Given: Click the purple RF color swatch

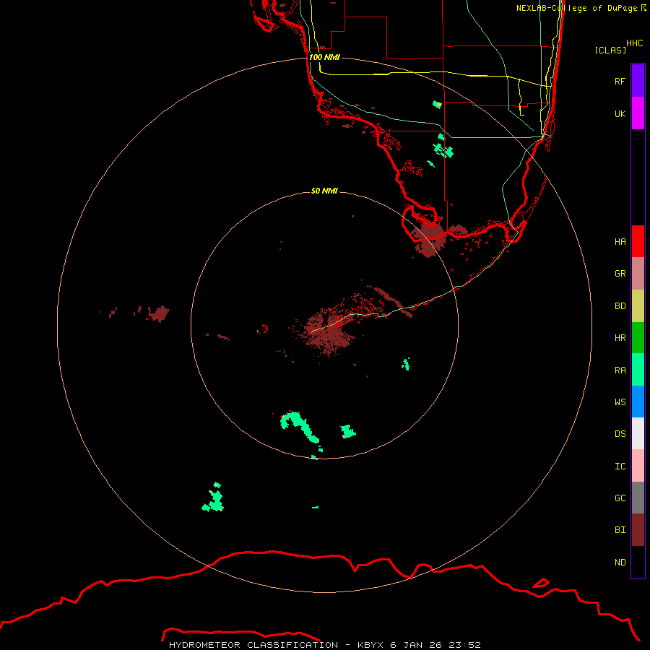Looking at the screenshot, I should (638, 81).
